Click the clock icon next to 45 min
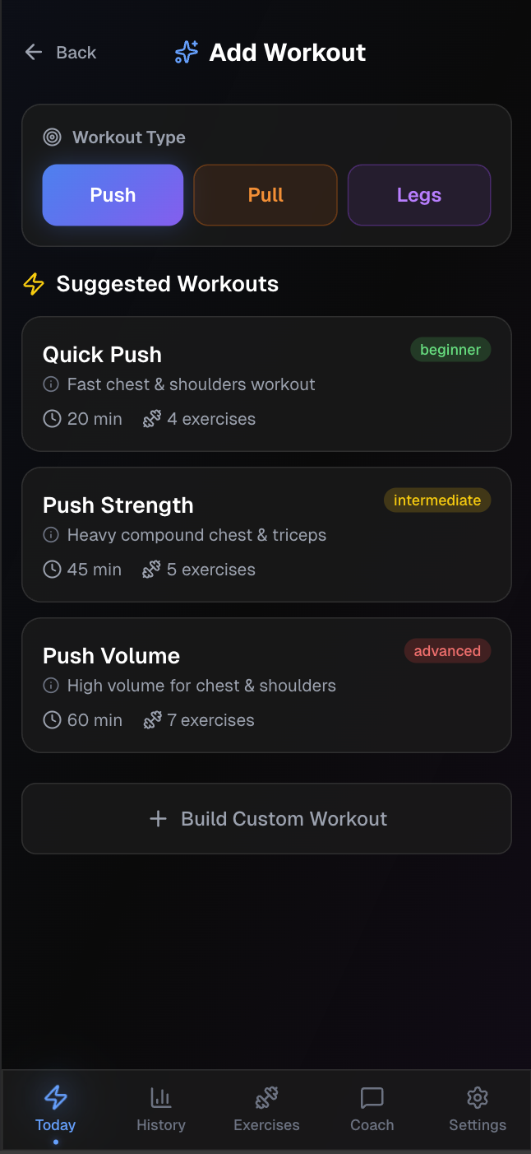This screenshot has width=531, height=1154. pyautogui.click(x=52, y=570)
